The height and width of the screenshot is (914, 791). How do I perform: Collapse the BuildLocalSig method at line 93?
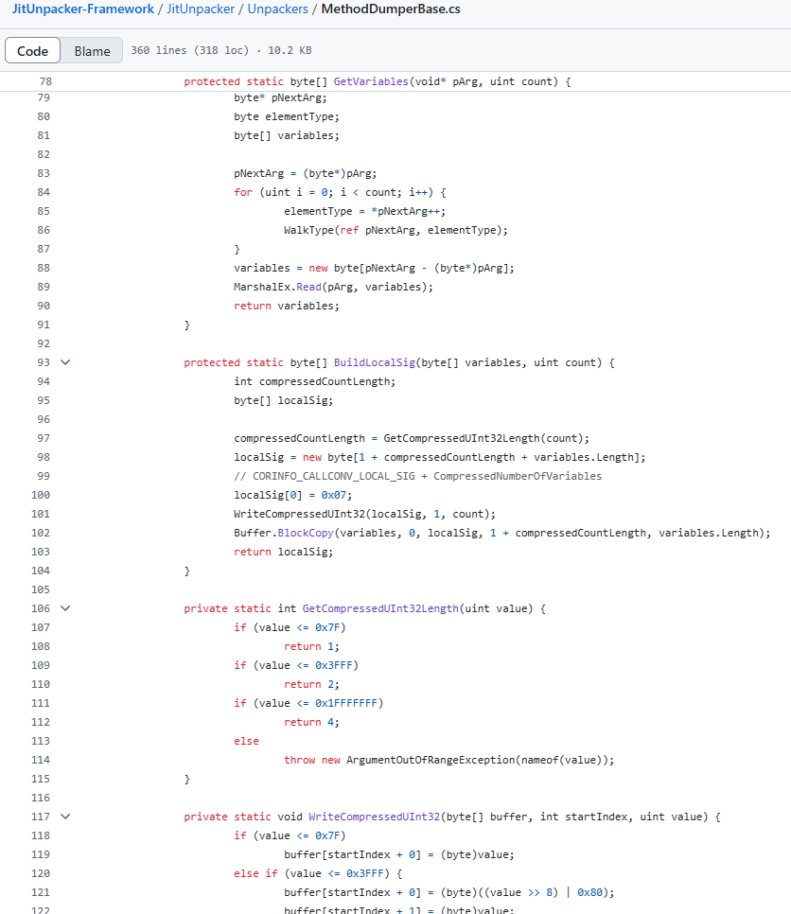(x=66, y=362)
